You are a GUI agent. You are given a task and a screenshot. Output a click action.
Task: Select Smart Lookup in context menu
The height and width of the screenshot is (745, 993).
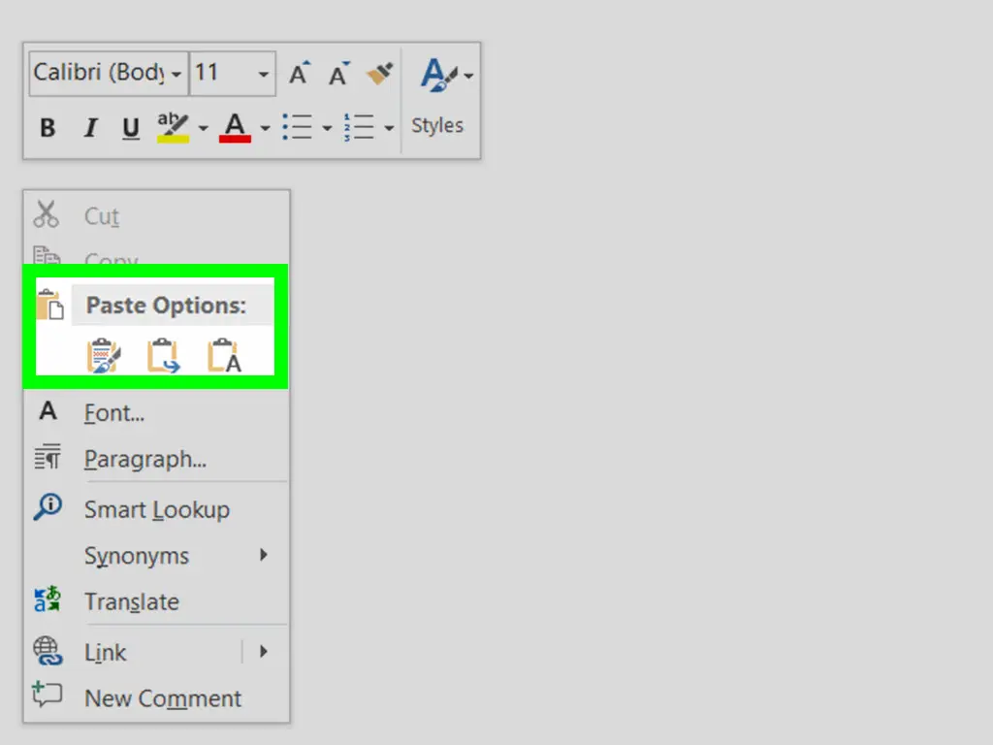[156, 509]
